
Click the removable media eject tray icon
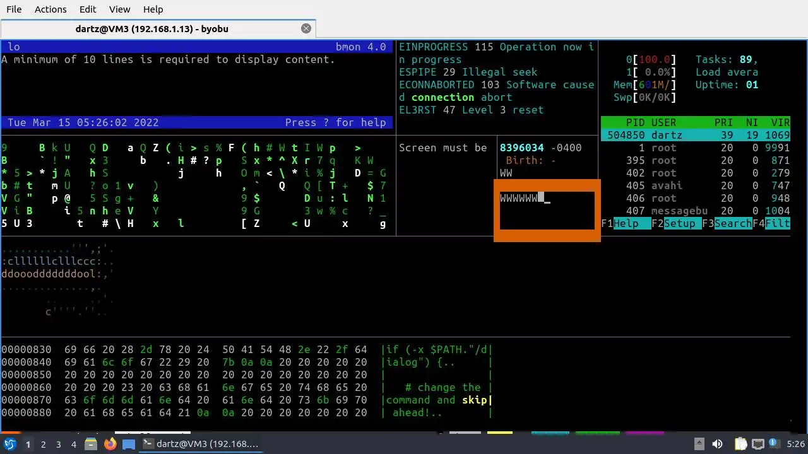699,444
